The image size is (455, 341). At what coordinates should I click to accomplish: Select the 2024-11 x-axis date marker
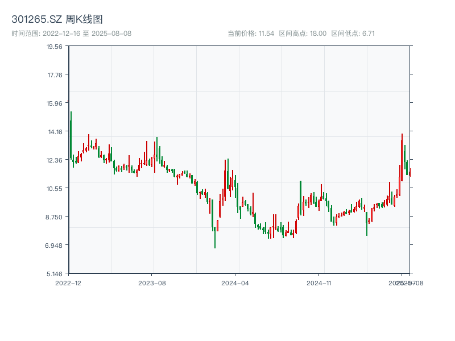pos(319,282)
